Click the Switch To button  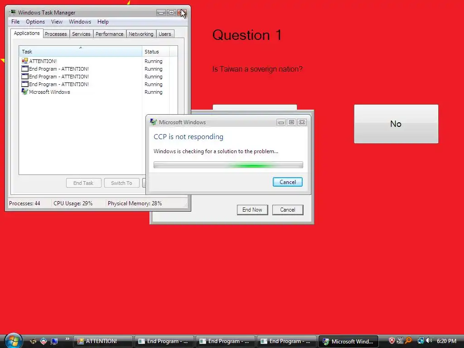[121, 183]
